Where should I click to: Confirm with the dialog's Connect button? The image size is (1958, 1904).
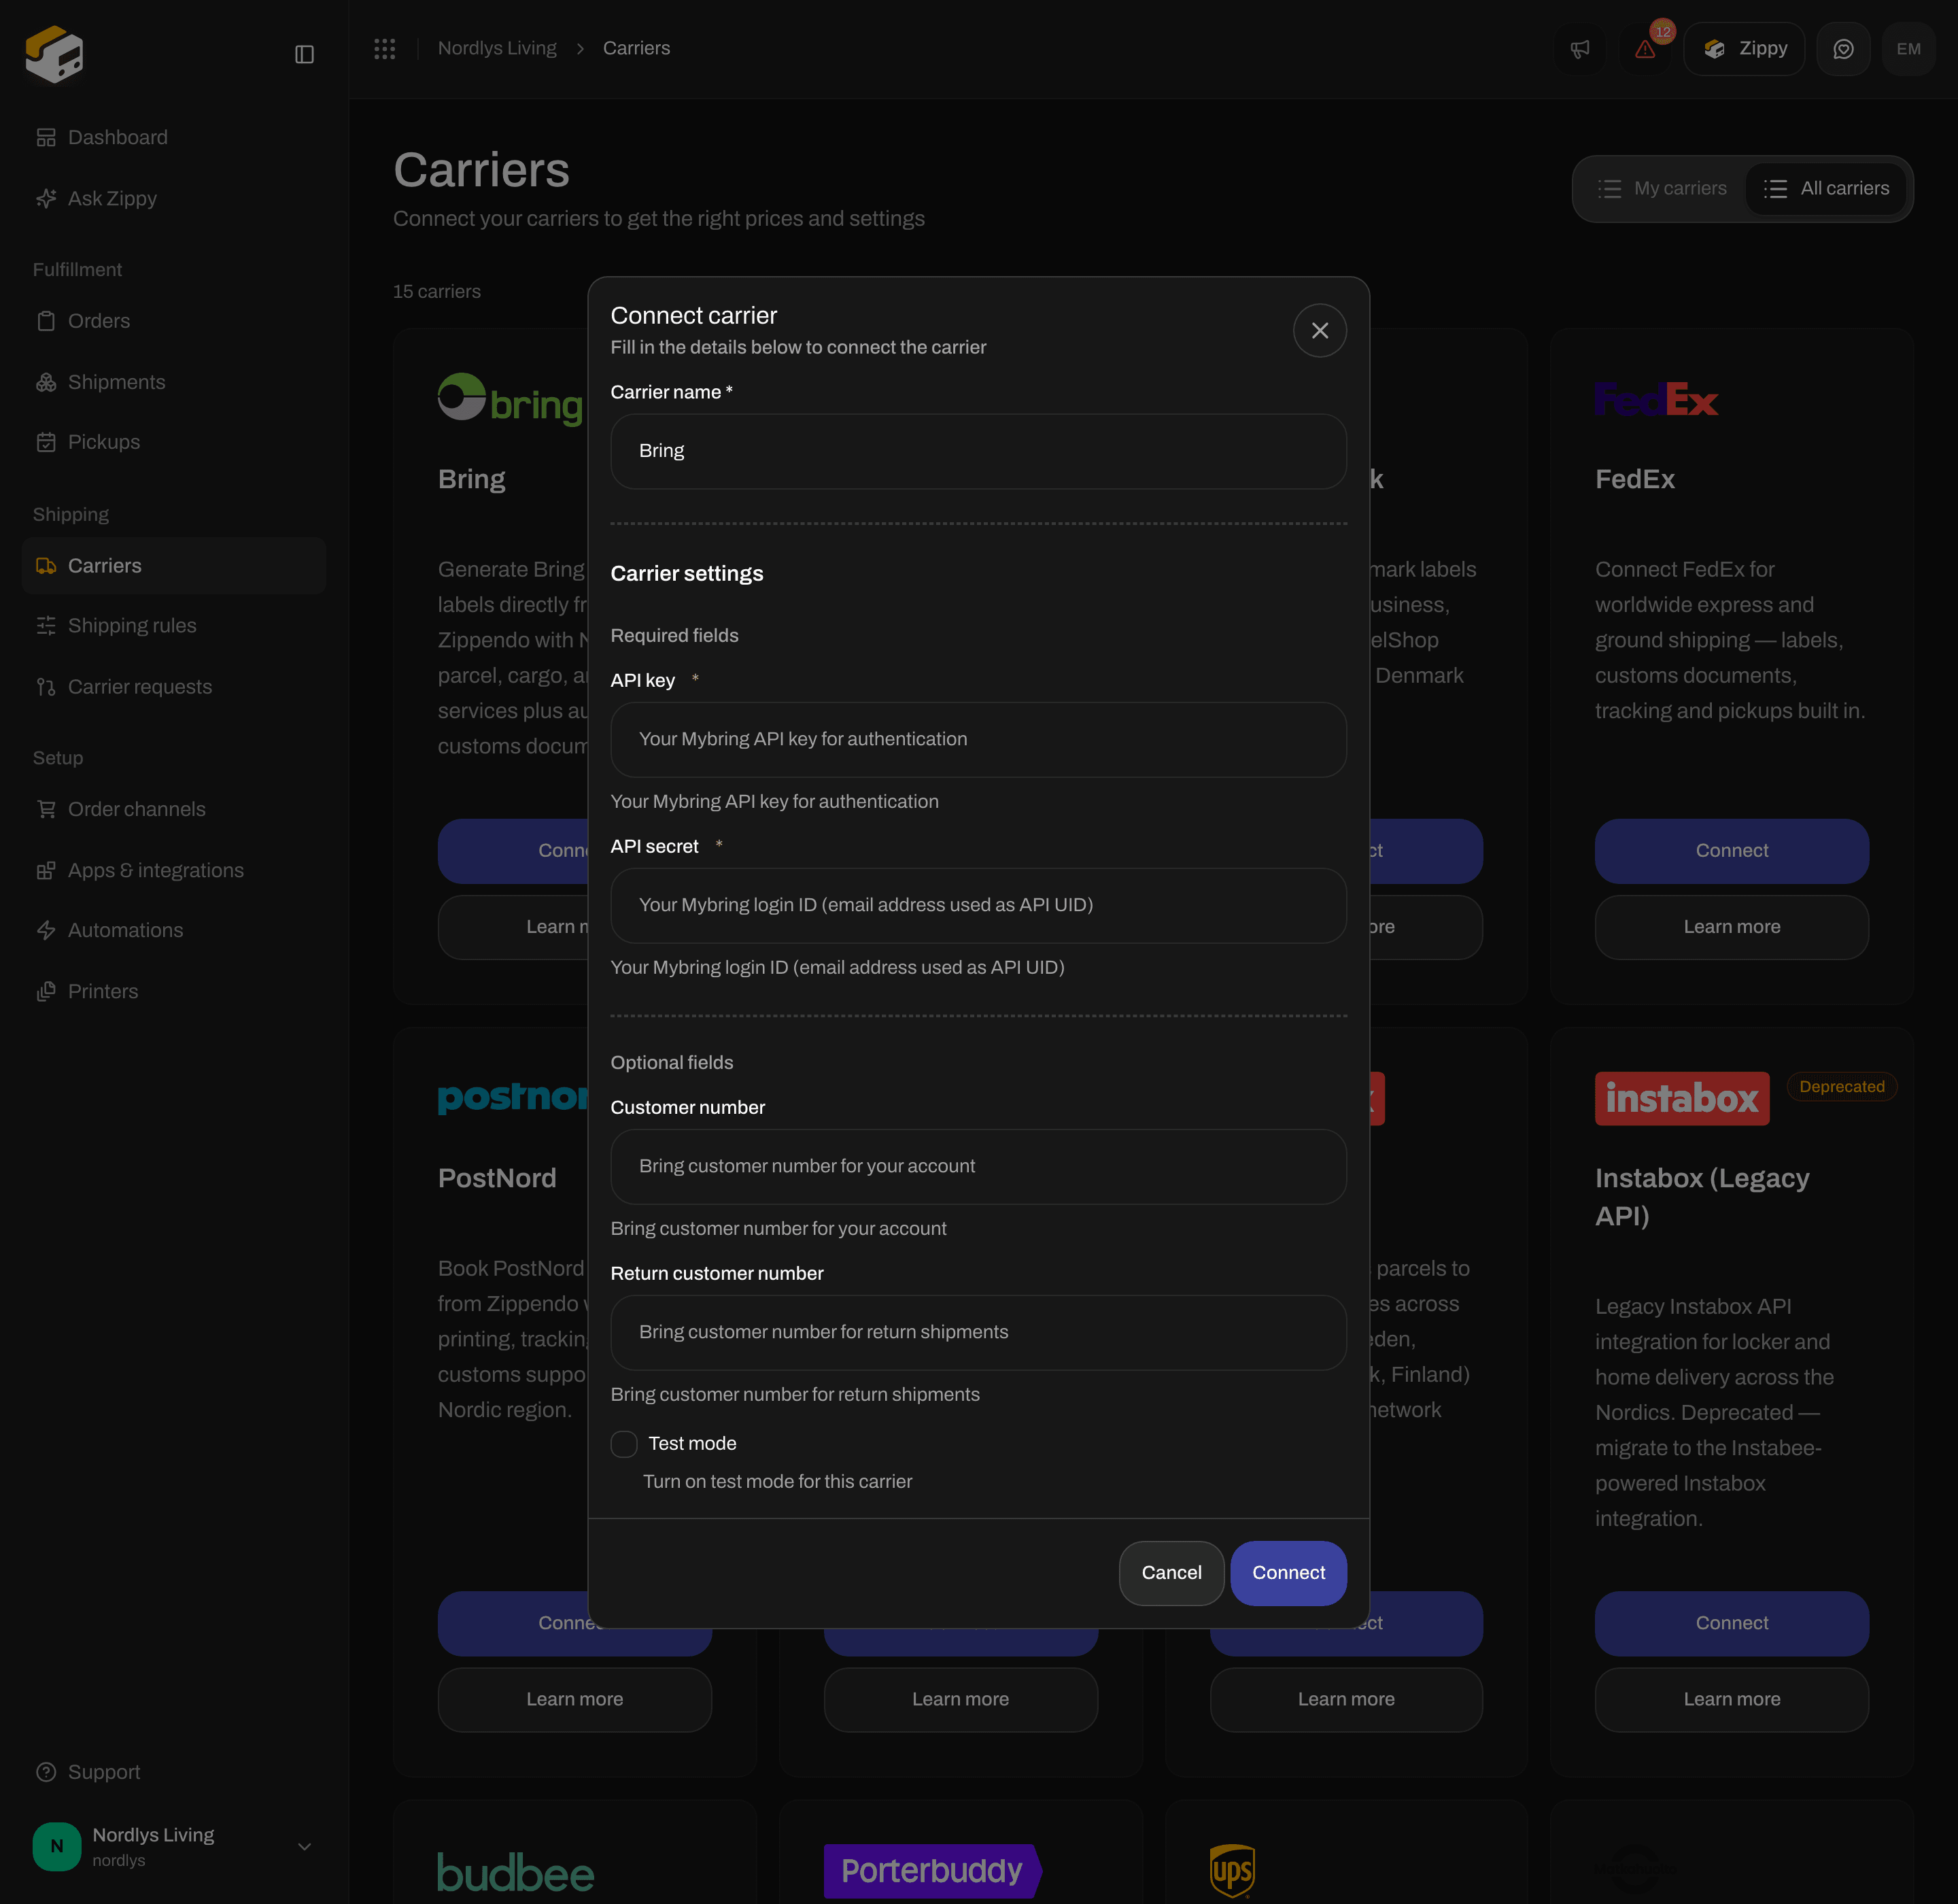1288,1573
